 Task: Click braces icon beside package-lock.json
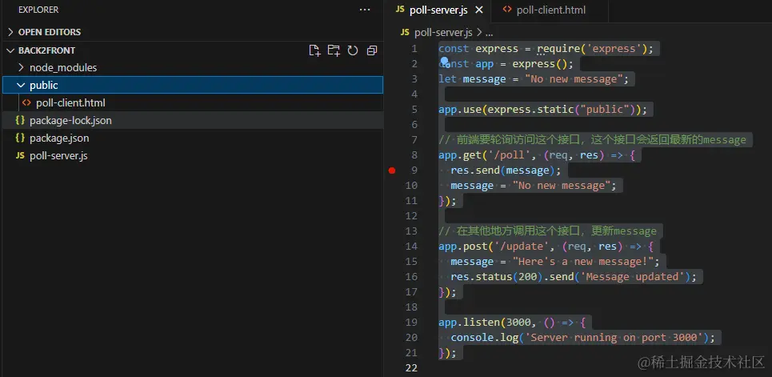[x=20, y=120]
